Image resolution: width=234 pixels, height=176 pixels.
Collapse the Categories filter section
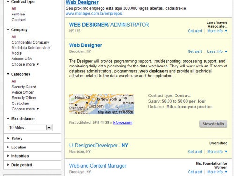pyautogui.click(x=19, y=74)
